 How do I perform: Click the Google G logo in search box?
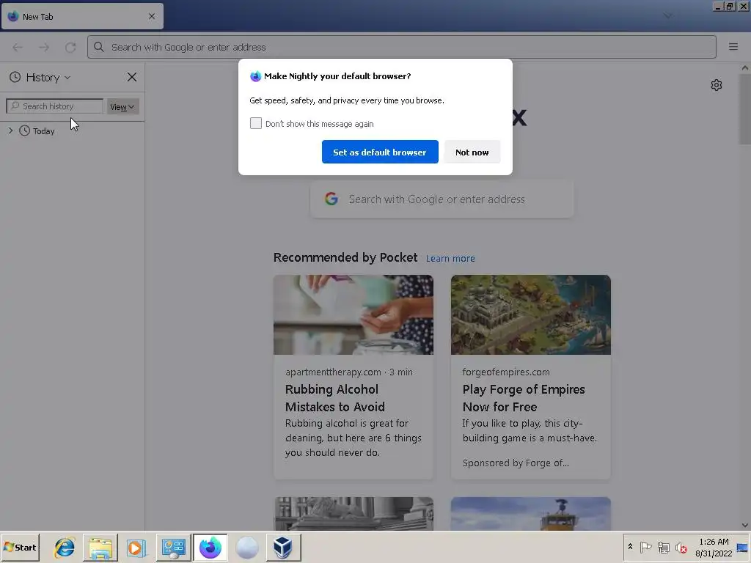(x=331, y=199)
